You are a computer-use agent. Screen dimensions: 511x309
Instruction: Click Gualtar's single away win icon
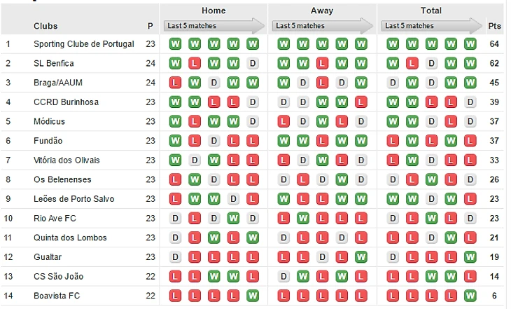click(361, 257)
